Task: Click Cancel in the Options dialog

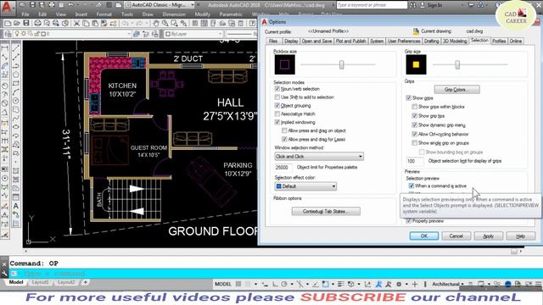Action: pyautogui.click(x=456, y=236)
